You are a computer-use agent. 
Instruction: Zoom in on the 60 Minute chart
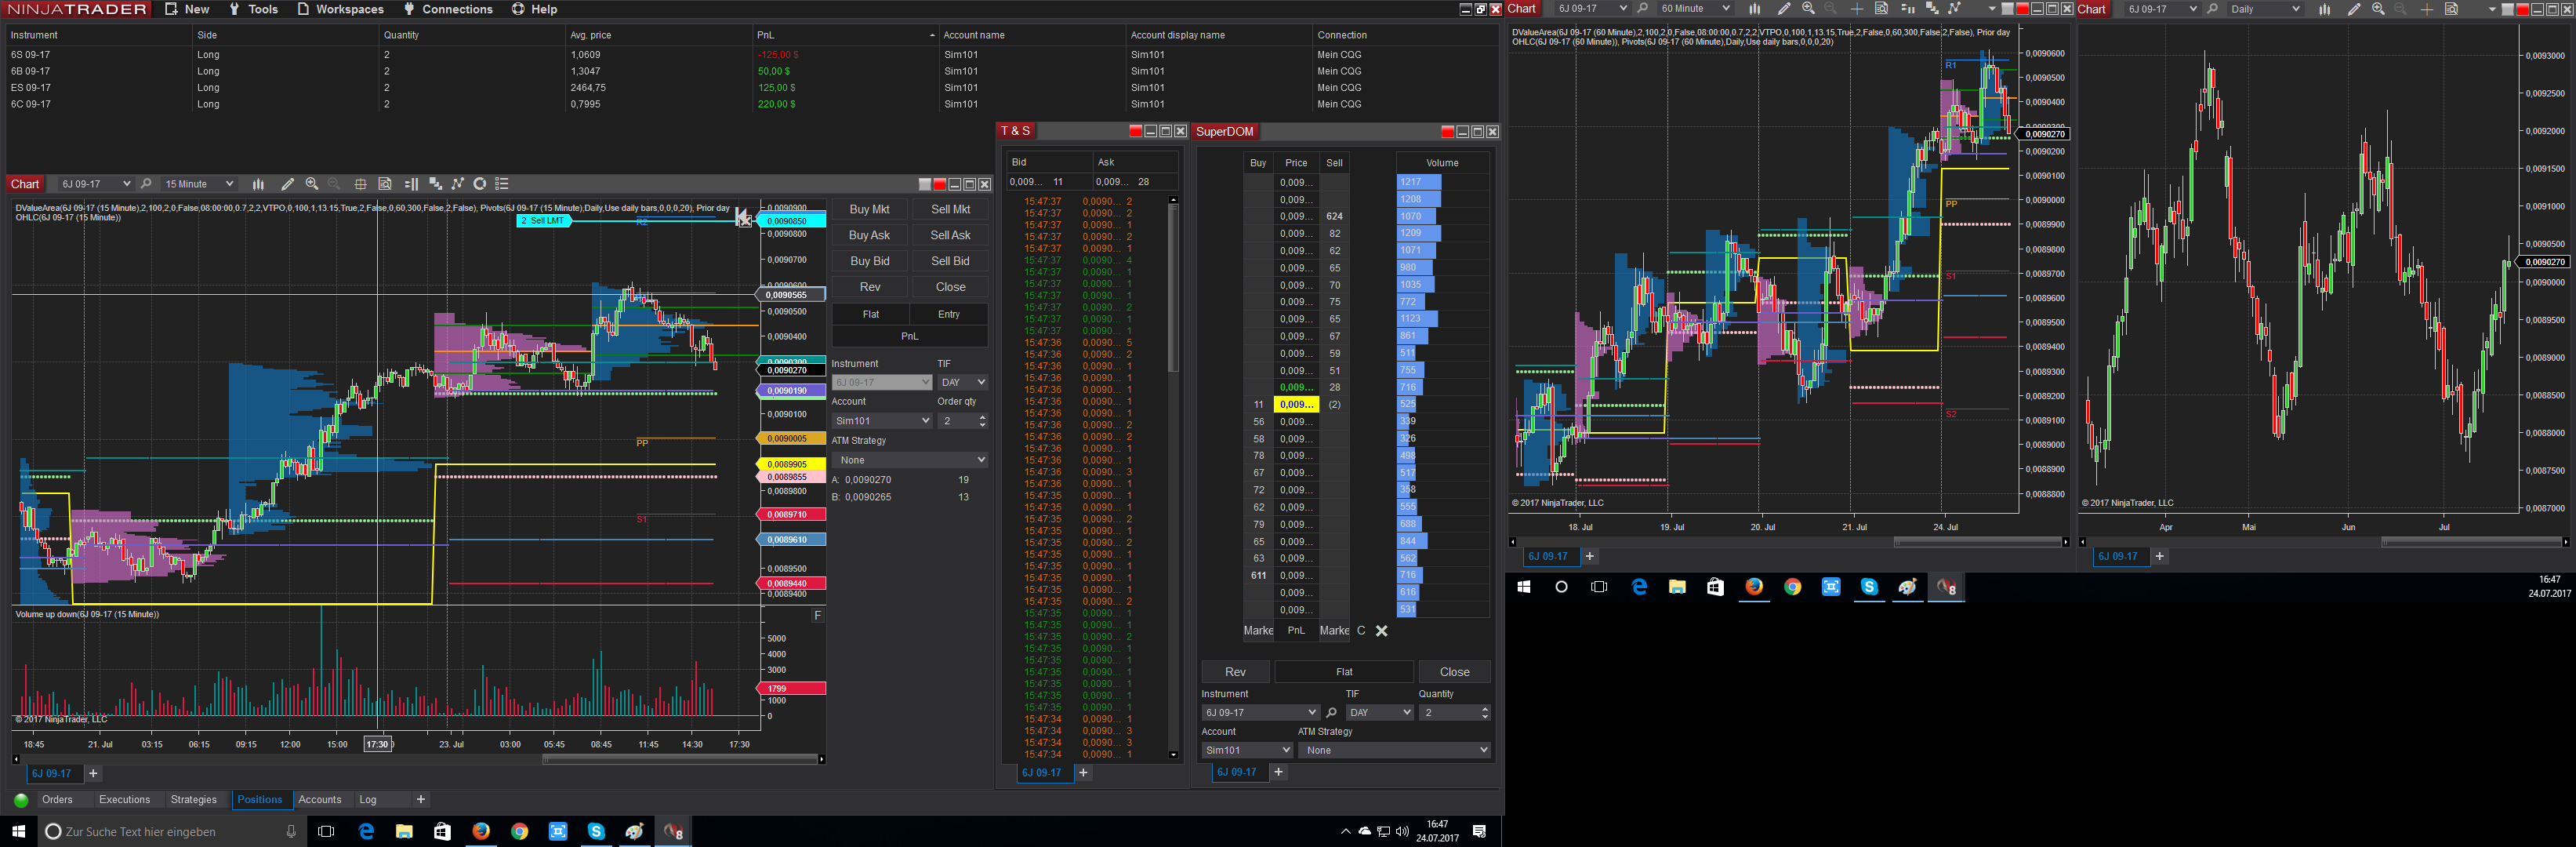[1808, 9]
